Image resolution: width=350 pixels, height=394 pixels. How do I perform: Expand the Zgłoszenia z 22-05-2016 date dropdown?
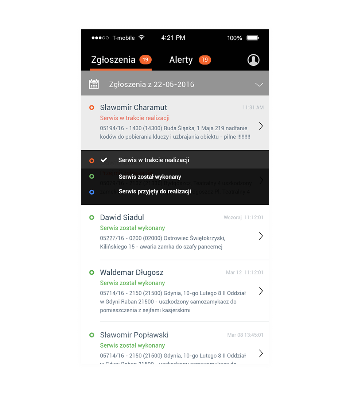tap(175, 84)
